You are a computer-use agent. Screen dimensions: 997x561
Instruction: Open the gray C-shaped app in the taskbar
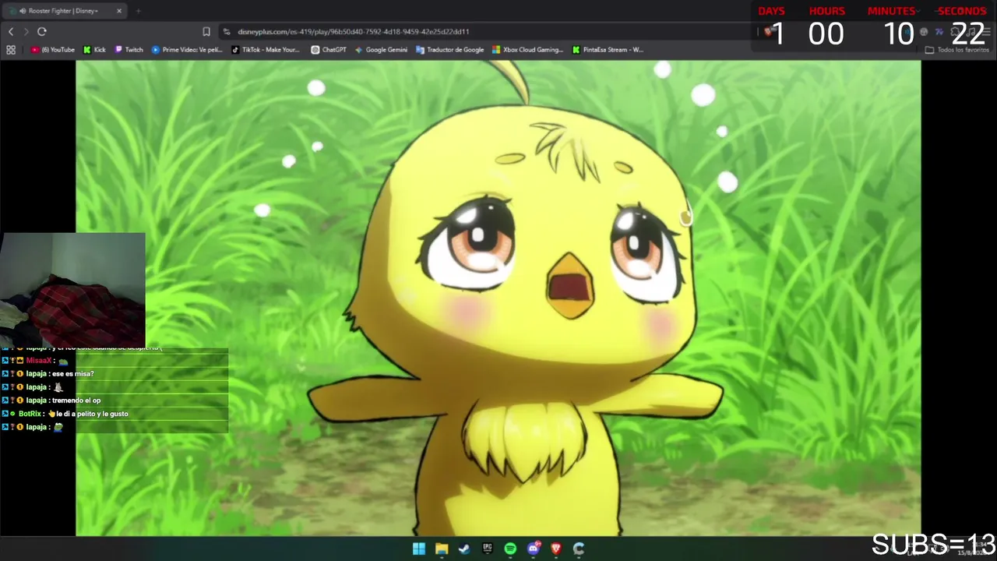pos(579,549)
